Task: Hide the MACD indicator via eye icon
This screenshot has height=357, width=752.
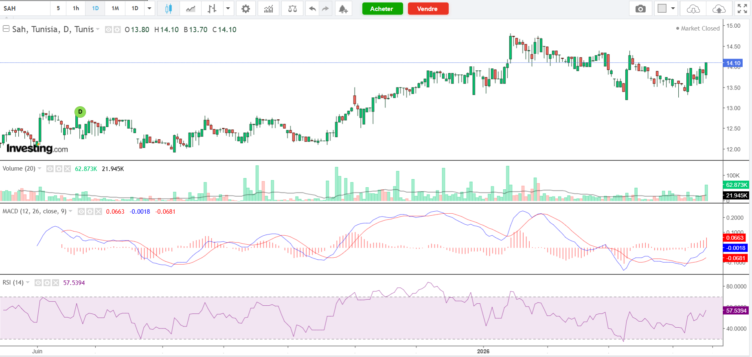Action: [81, 211]
